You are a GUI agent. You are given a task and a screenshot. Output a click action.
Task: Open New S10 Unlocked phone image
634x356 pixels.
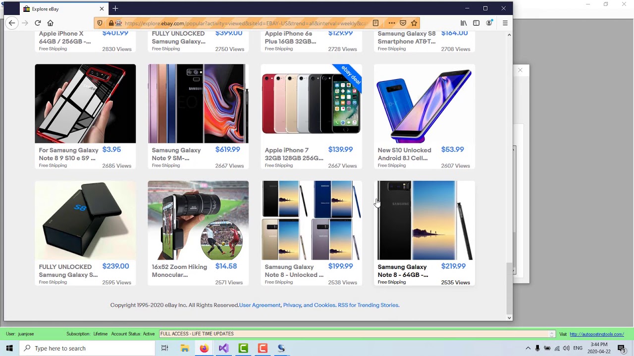424,103
